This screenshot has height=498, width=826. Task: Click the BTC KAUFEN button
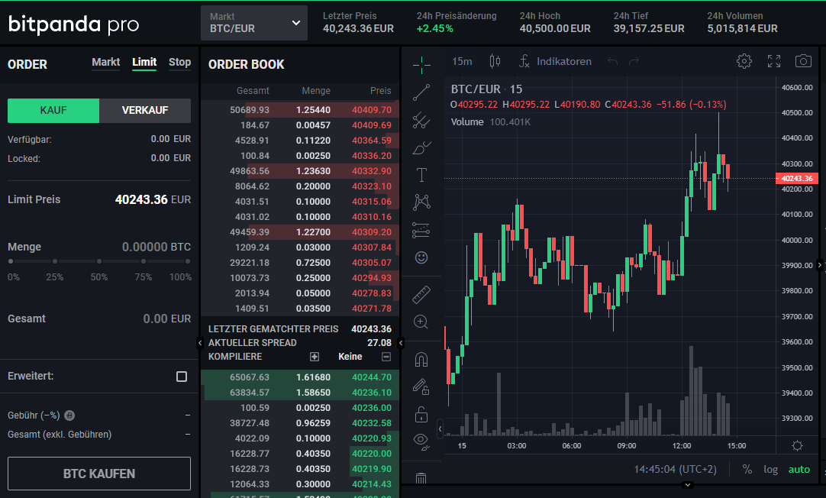pyautogui.click(x=98, y=474)
